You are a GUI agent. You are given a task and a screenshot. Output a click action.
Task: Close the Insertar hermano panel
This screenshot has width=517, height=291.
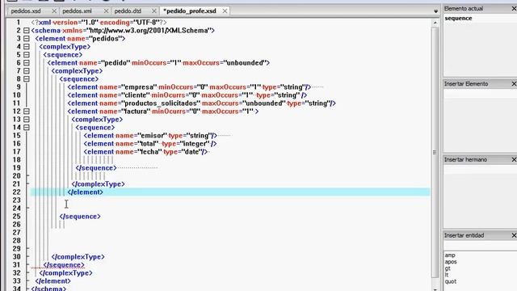[x=514, y=160]
